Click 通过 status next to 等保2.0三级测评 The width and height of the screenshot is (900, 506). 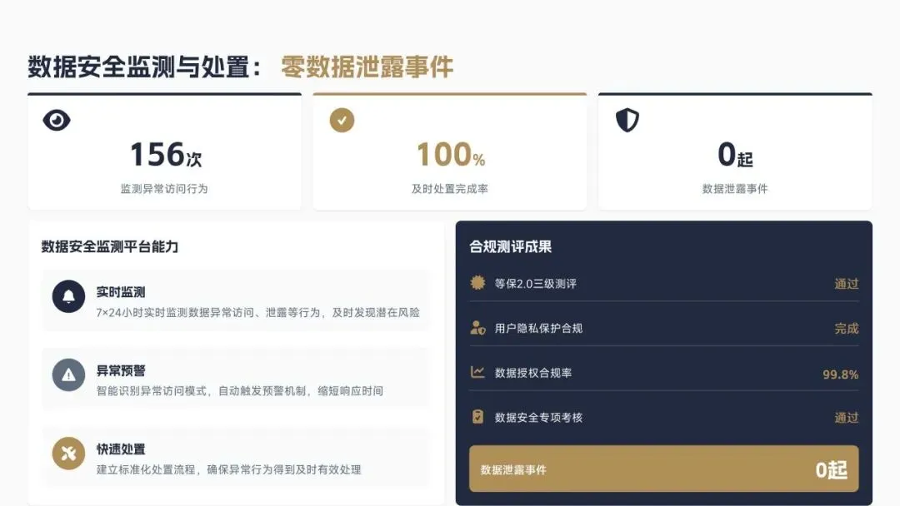coord(846,284)
